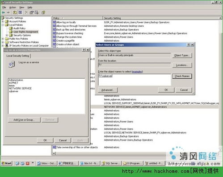223x177 pixels.
Task: Select the Local Security Setting tab
Action: click(18, 56)
